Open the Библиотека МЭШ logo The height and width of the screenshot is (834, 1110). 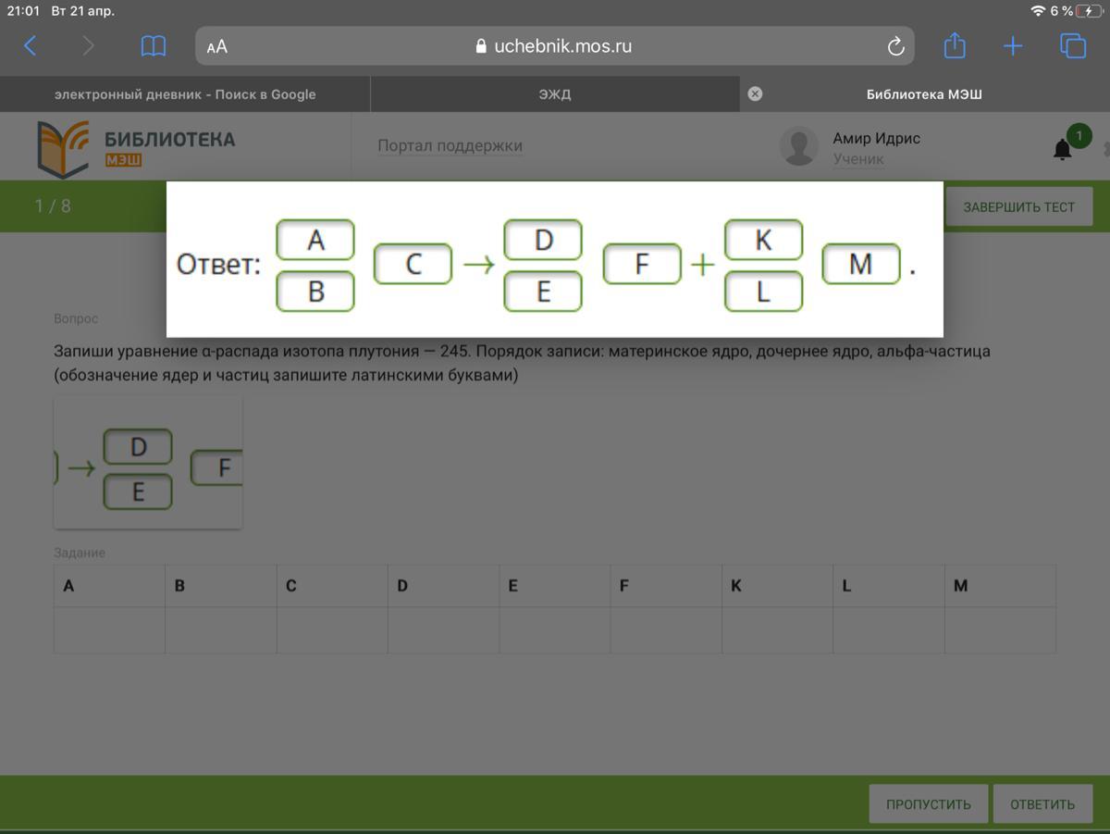pyautogui.click(x=136, y=148)
